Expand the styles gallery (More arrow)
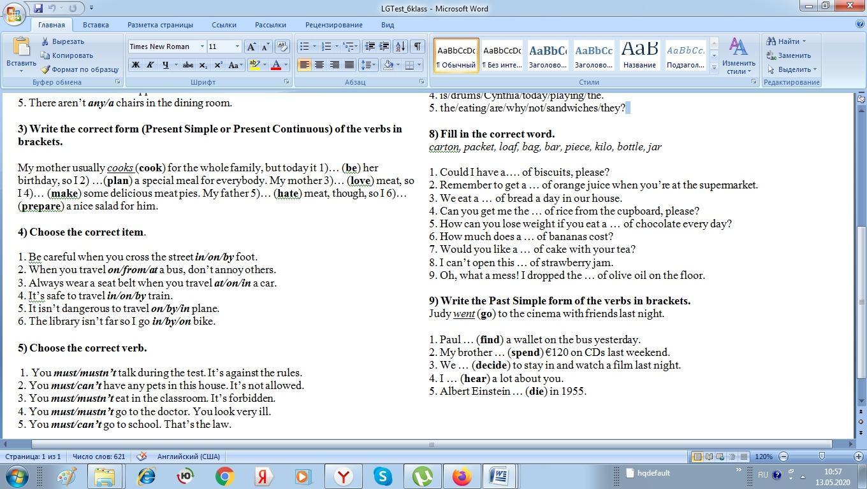867x489 pixels. pos(714,67)
